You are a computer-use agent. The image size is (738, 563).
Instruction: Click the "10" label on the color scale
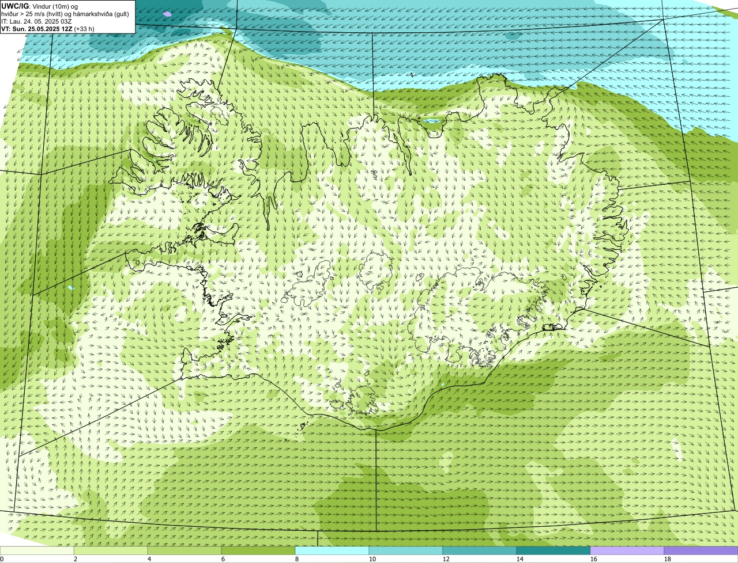[372, 559]
